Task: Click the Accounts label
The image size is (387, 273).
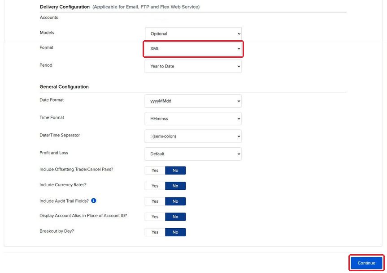Action: click(49, 17)
